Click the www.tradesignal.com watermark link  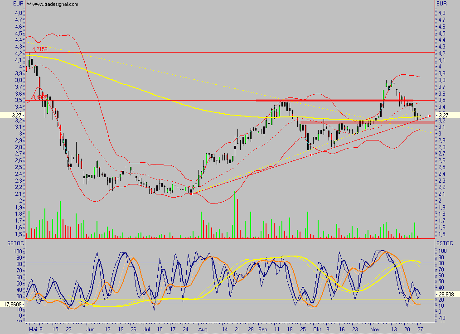click(x=55, y=4)
